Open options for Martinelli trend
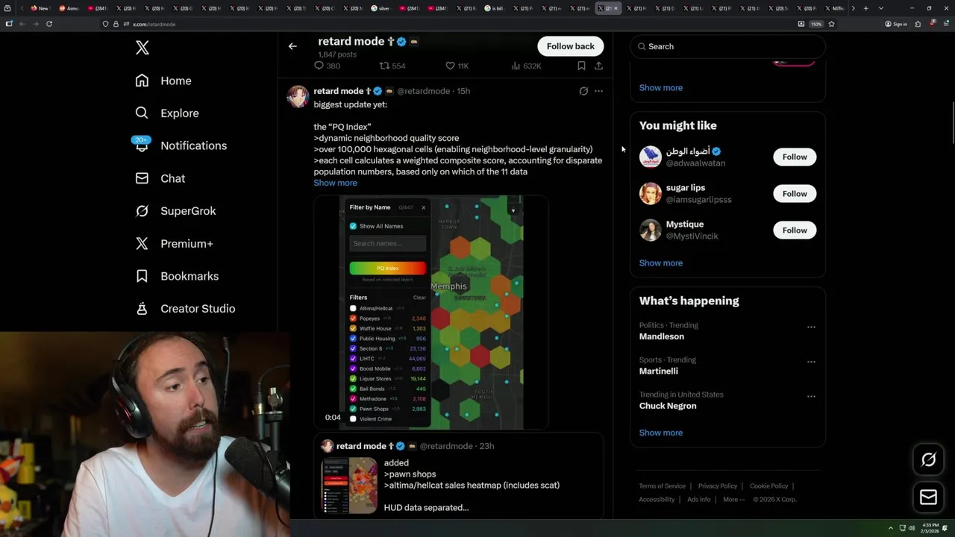 tap(811, 362)
